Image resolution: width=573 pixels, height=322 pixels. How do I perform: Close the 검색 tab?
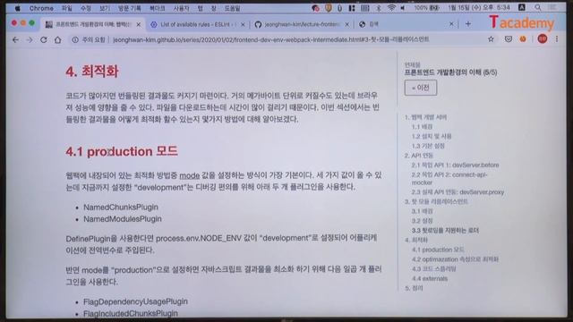(x=451, y=24)
